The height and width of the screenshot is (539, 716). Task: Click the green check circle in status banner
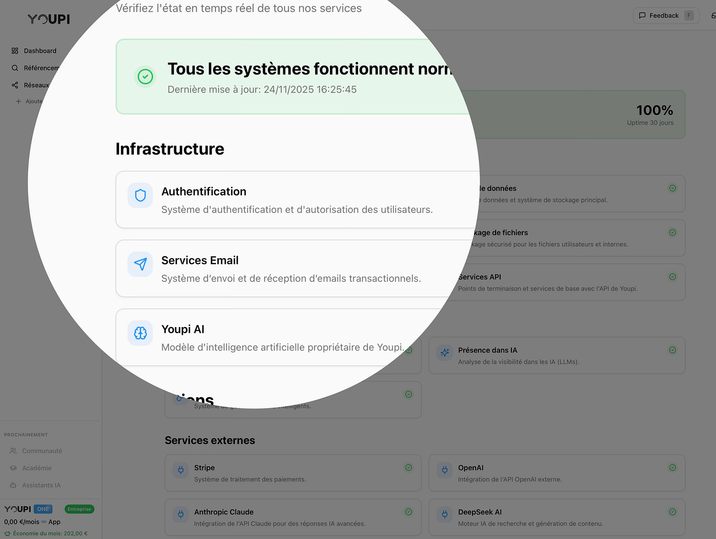pyautogui.click(x=145, y=76)
